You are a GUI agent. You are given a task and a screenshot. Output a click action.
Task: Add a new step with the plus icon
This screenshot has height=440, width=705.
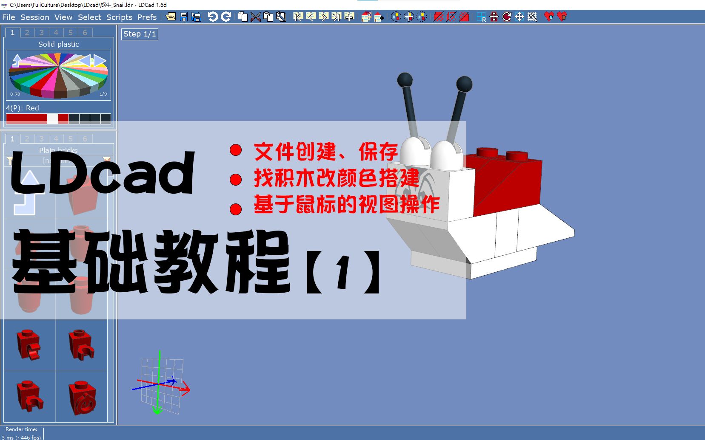click(x=349, y=17)
